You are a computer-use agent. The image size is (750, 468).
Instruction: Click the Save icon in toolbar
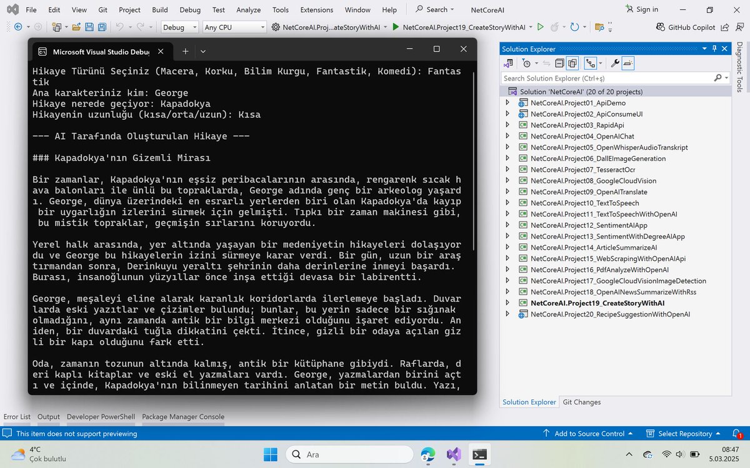[x=89, y=27]
